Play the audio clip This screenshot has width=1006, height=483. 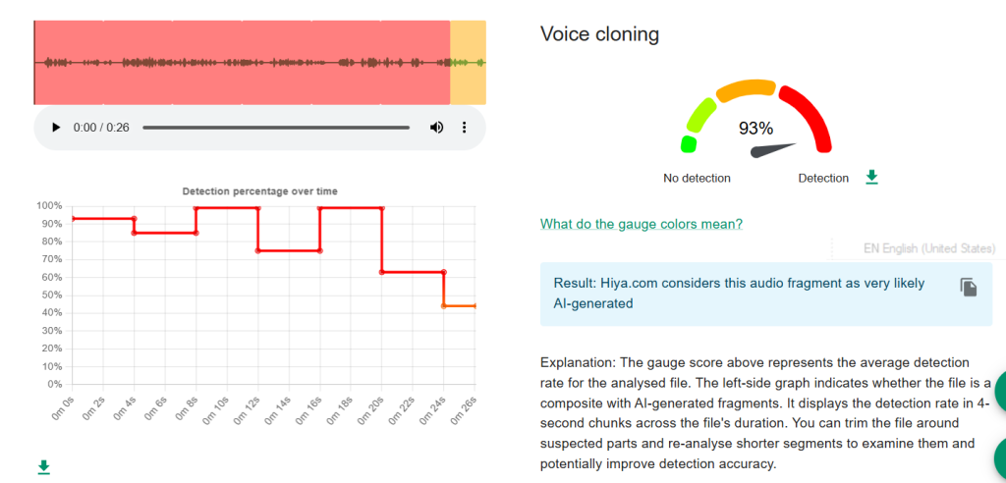[56, 128]
